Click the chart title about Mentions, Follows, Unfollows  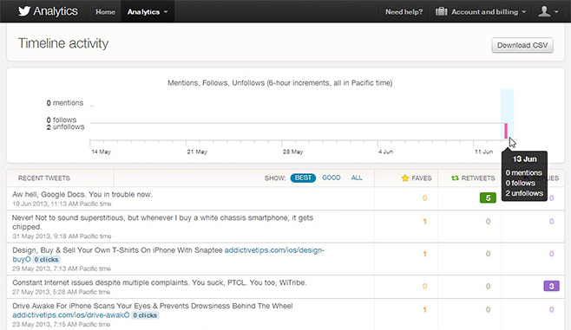[x=280, y=83]
